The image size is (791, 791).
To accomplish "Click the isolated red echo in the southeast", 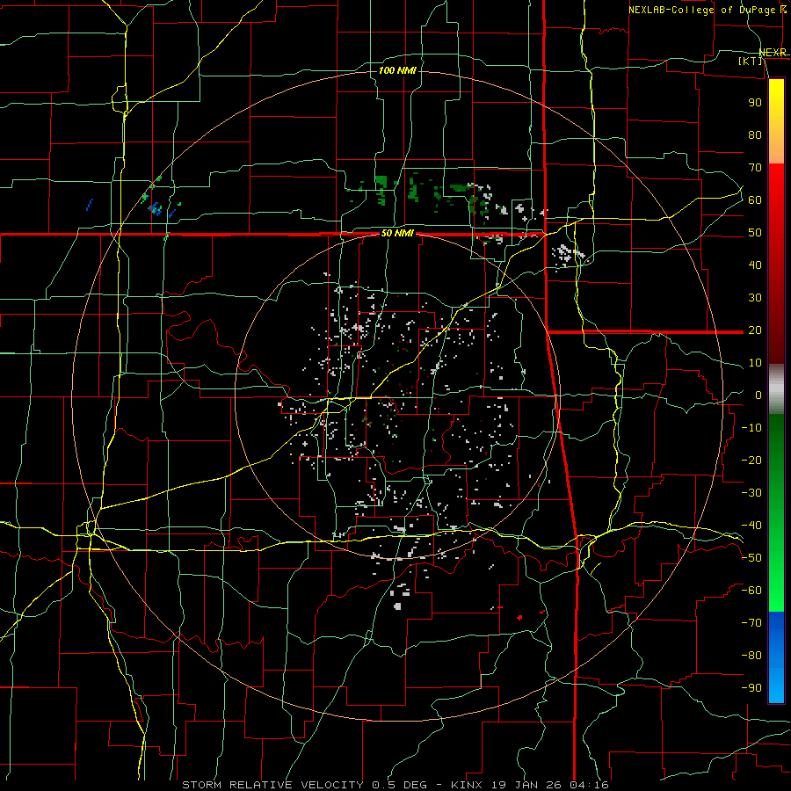I will click(x=519, y=617).
